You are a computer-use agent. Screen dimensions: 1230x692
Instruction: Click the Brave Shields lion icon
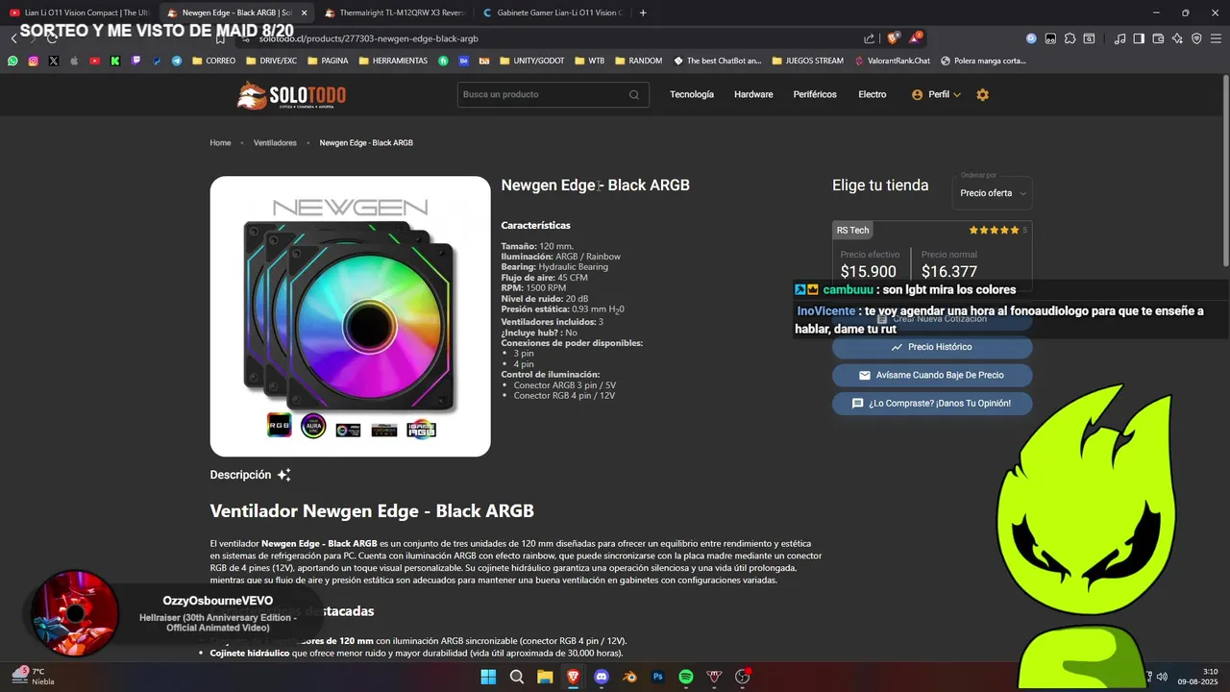[x=893, y=38]
